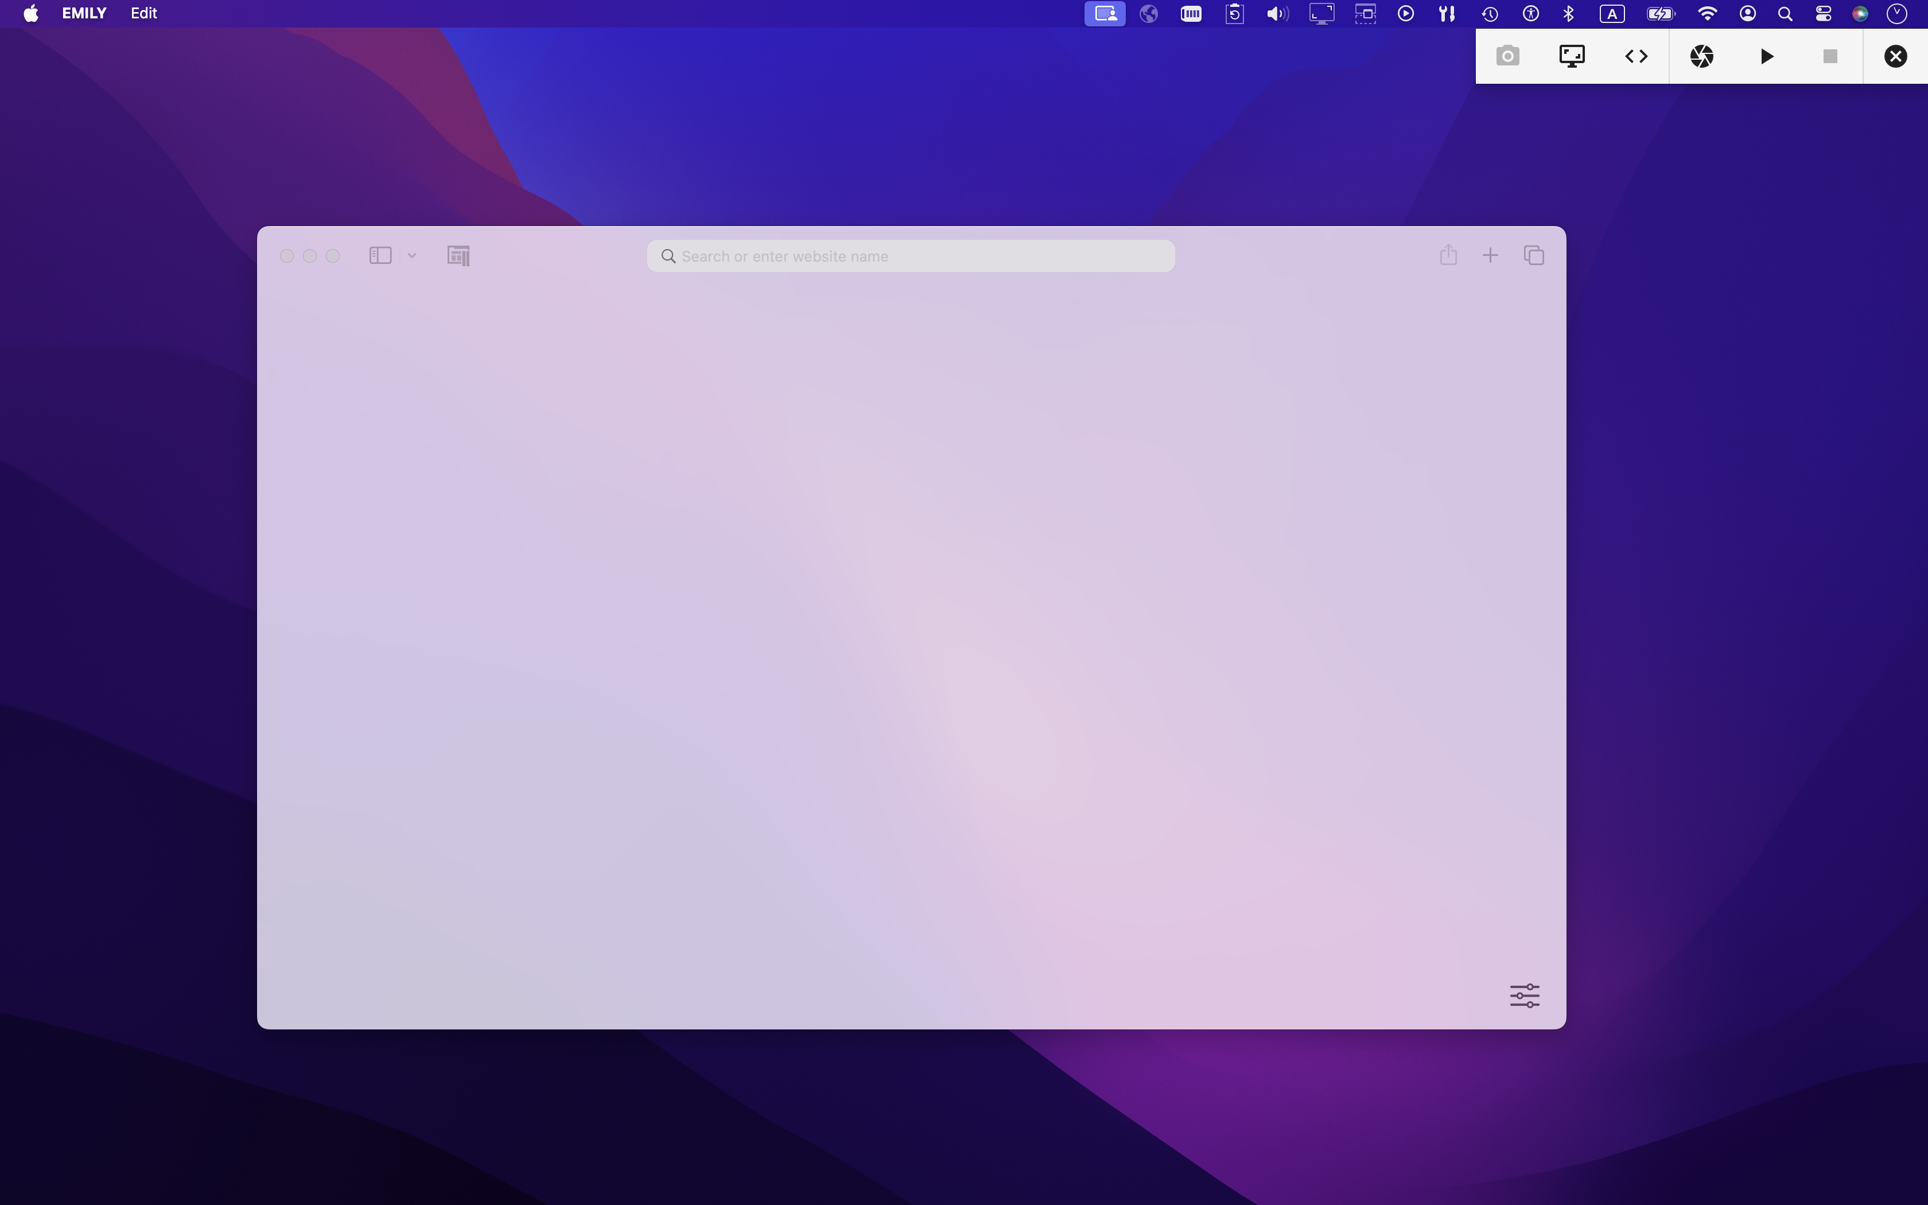
Task: Focus the Search or enter website name field
Action: (911, 256)
